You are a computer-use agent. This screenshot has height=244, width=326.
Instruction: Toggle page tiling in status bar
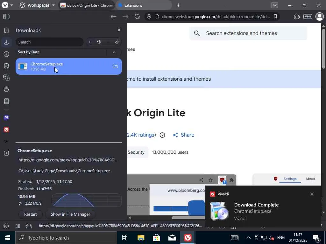pyautogui.click(x=18, y=226)
